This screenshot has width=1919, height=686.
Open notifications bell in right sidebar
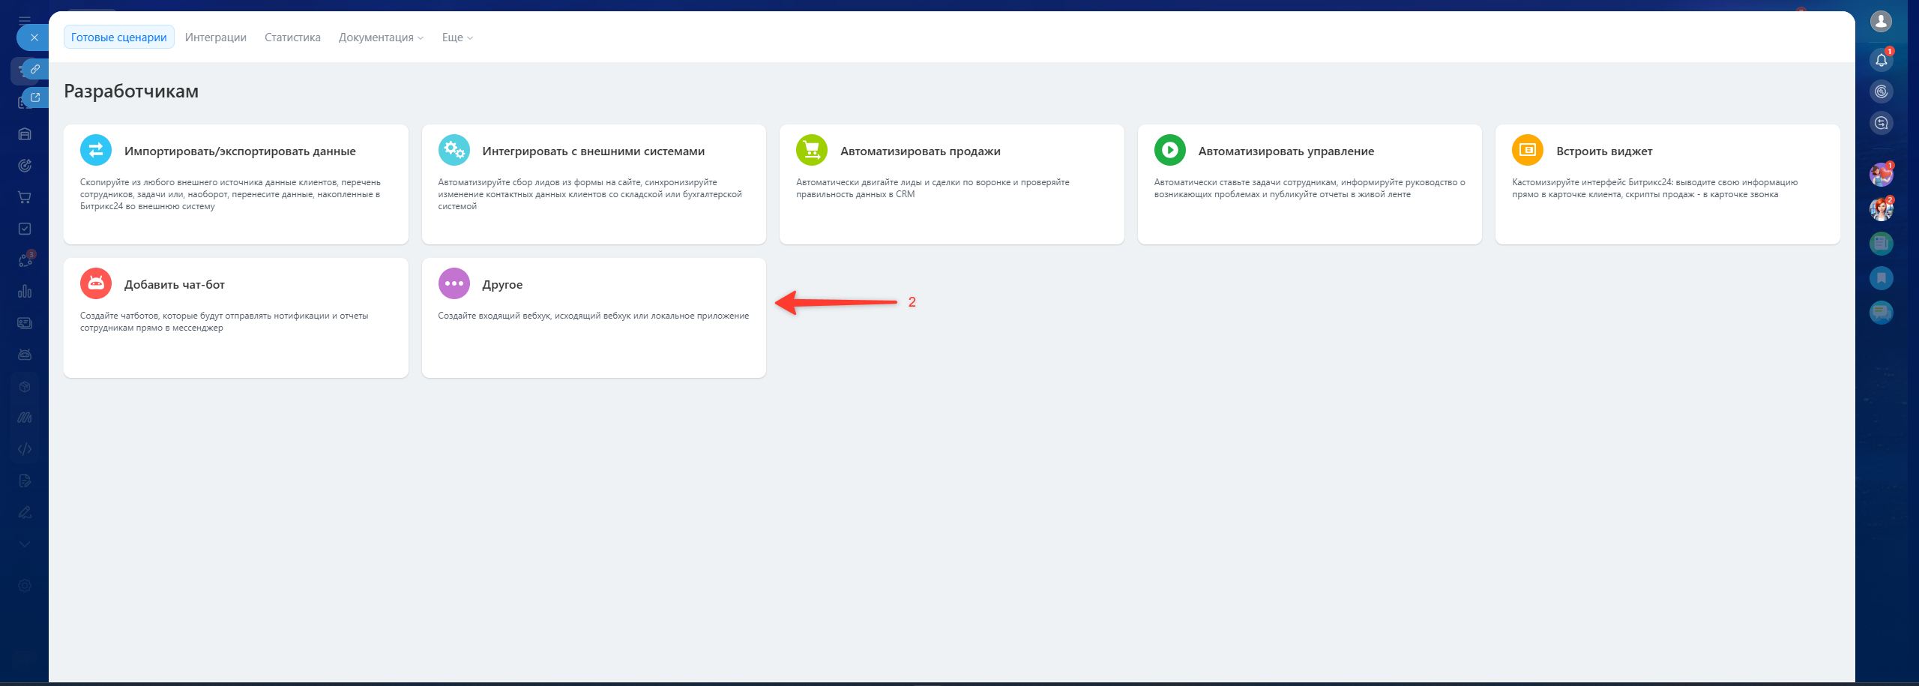pos(1881,61)
